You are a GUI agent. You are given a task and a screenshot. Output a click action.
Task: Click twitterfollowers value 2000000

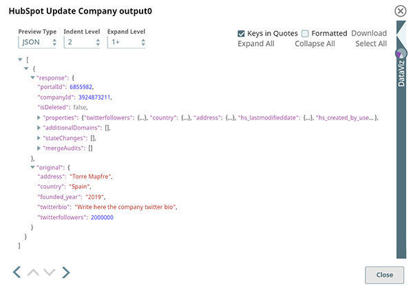coord(102,218)
